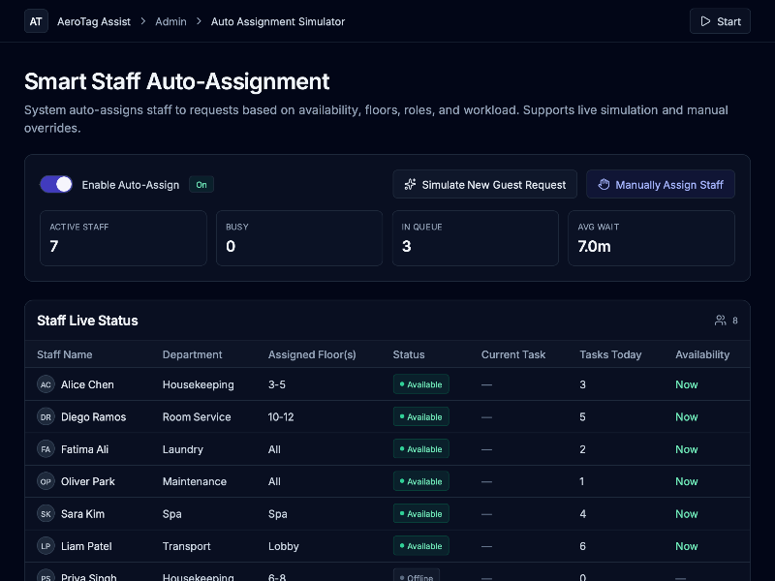
Task: Go to AeroTag Assist breadcrumb home
Action: click(94, 21)
